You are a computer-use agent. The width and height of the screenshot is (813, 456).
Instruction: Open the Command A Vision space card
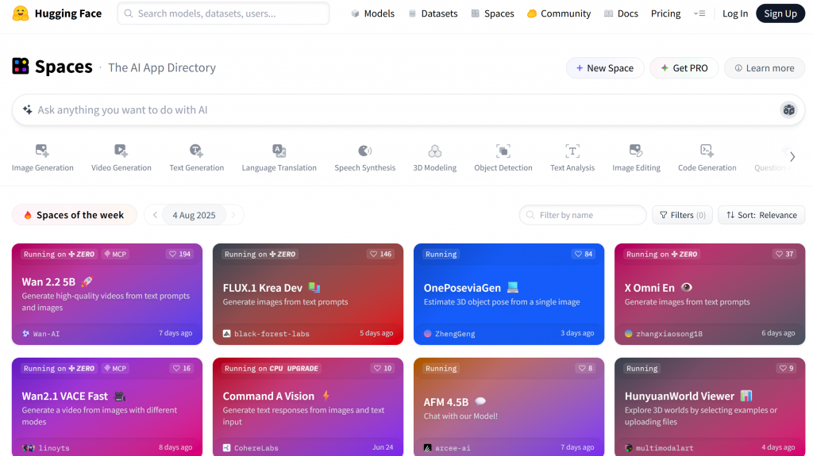[x=308, y=407]
